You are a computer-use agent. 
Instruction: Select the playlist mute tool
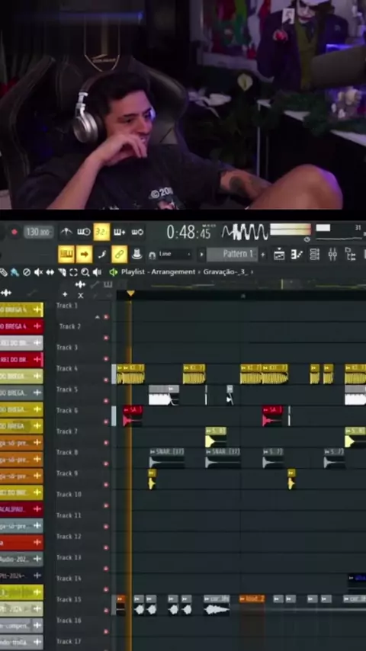point(38,272)
